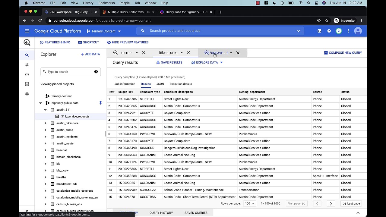Viewport: 386px width, 217px height.
Task: Click HIDE PREVIEW FEATURES link
Action: [x=128, y=42]
